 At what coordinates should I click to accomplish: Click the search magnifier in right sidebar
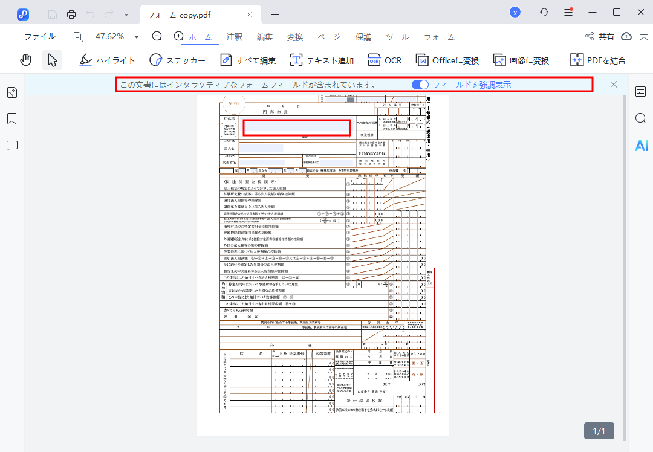(641, 118)
